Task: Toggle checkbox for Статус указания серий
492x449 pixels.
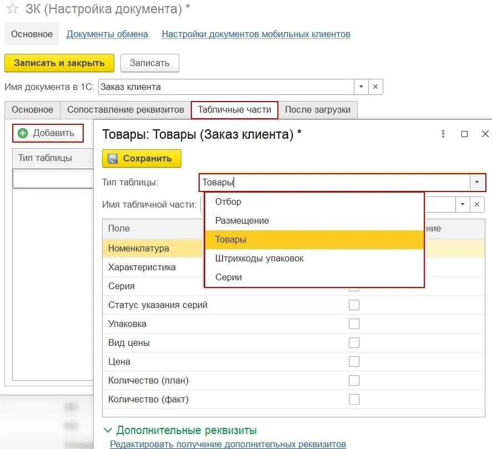Action: tap(354, 305)
